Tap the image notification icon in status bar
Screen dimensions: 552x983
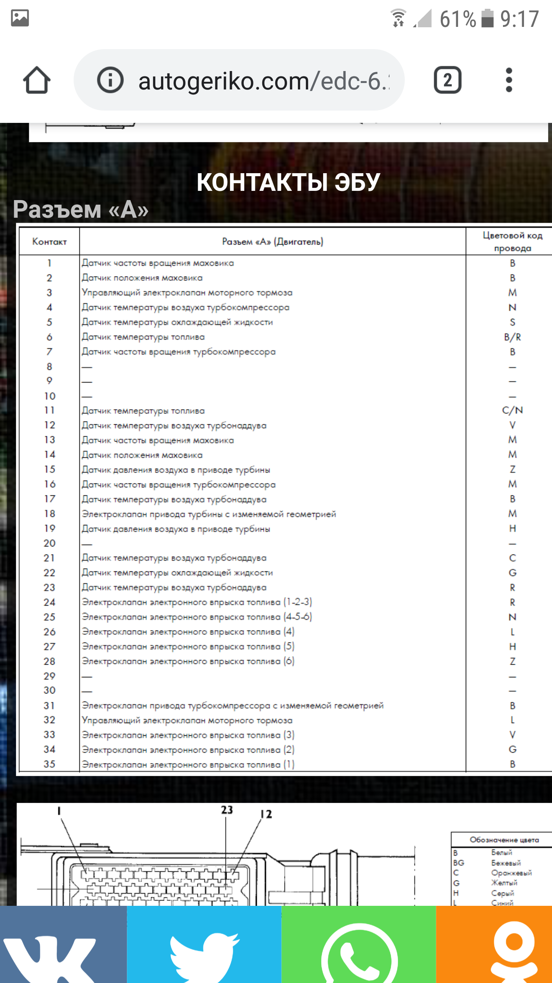pos(20,18)
